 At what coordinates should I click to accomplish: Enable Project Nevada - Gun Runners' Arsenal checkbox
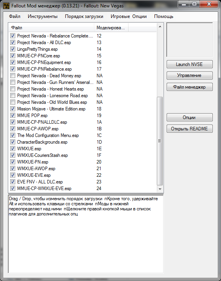(x=13, y=82)
